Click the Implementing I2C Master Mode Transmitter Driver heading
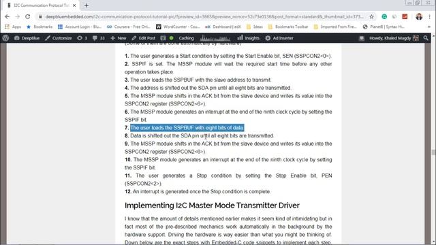The width and height of the screenshot is (436, 245). [x=212, y=206]
